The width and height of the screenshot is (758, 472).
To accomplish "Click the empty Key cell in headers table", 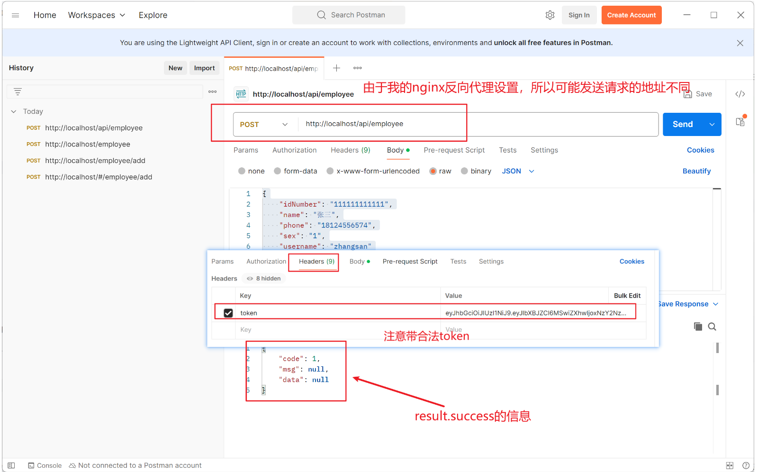I will [x=338, y=330].
